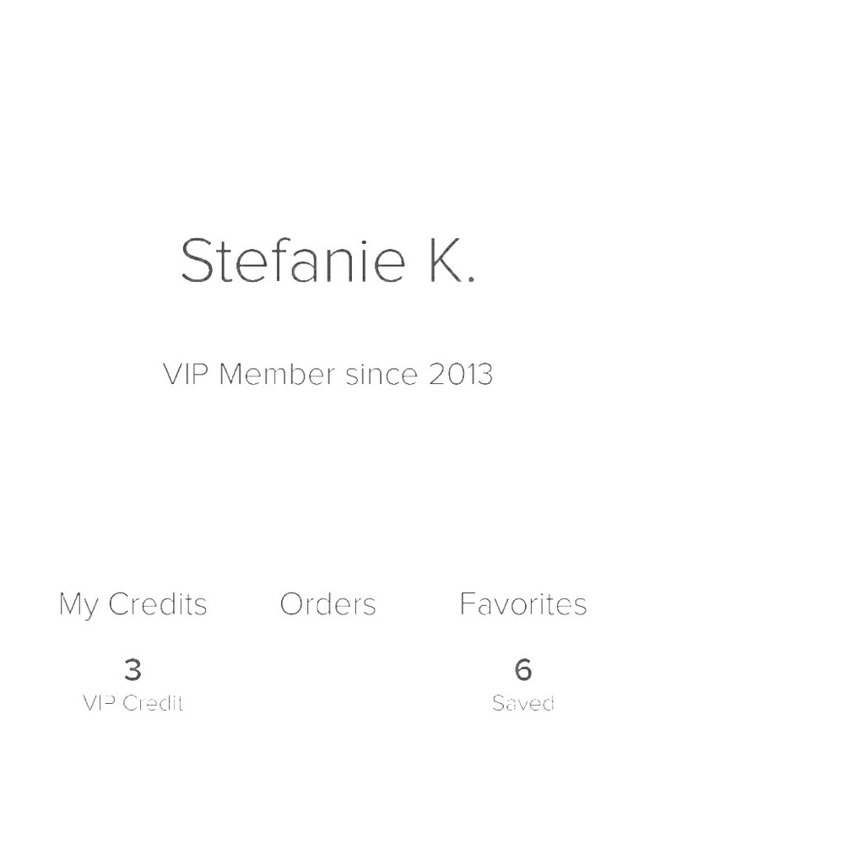The image size is (844, 844).
Task: Select the Saved label under Favorites
Action: point(523,703)
